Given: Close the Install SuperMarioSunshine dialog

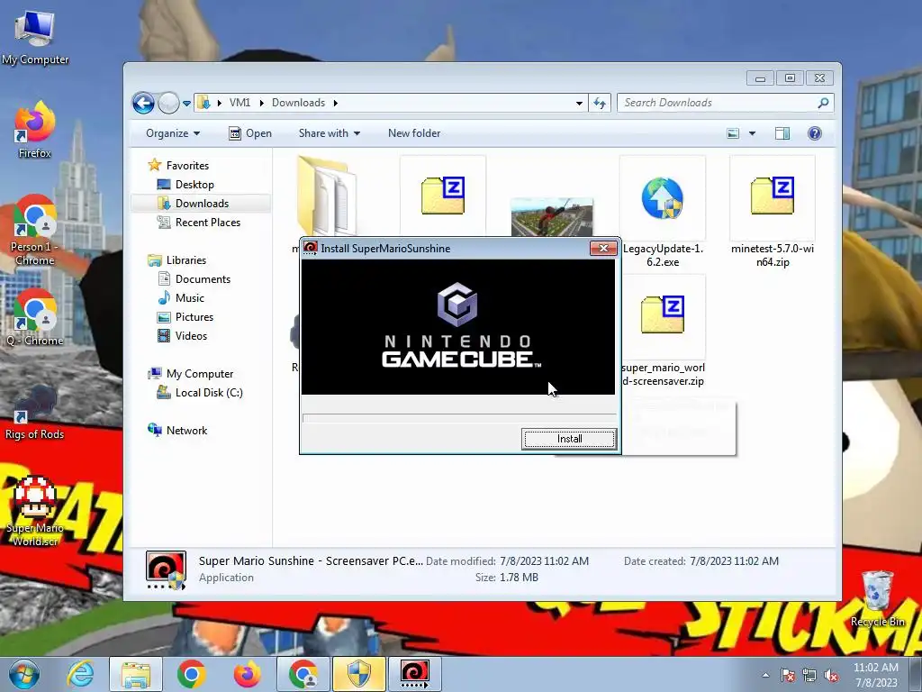Looking at the screenshot, I should point(603,249).
